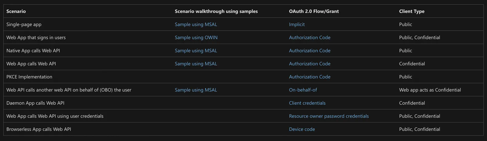Open the On-behalf-of flow link

coord(303,90)
